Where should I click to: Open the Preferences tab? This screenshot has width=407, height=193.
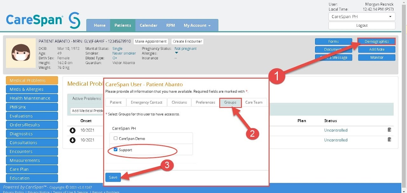pyautogui.click(x=205, y=102)
